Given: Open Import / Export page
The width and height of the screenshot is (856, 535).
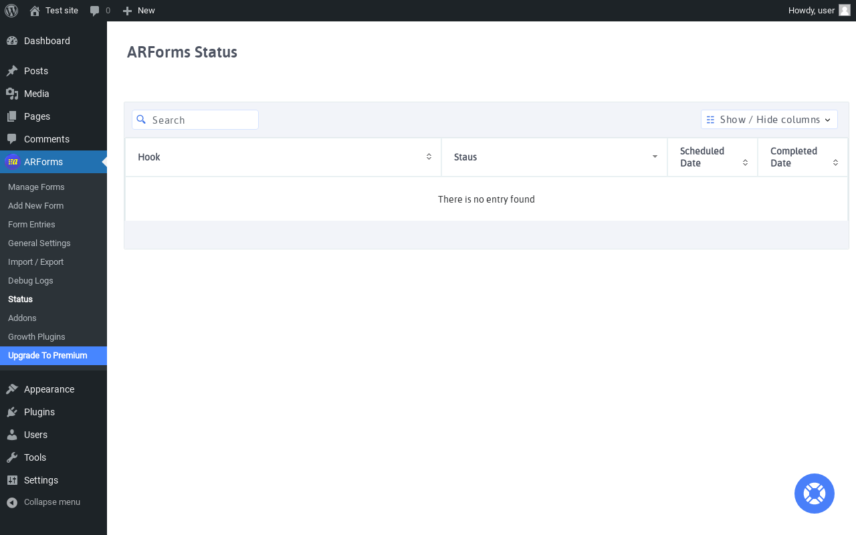Looking at the screenshot, I should coord(36,262).
